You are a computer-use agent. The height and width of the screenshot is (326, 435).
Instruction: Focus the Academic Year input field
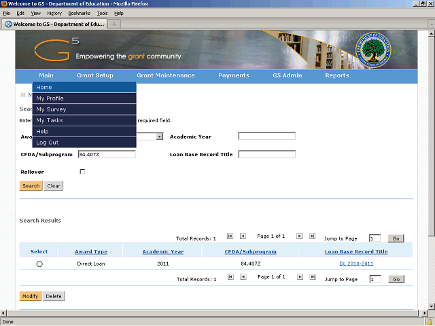click(267, 136)
